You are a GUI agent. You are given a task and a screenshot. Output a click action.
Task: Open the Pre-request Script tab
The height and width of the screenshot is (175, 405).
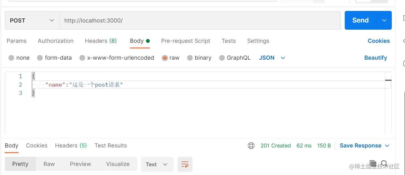tap(186, 41)
